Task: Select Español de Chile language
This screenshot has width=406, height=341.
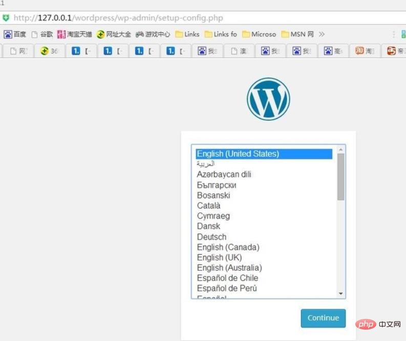Action: 264,278
